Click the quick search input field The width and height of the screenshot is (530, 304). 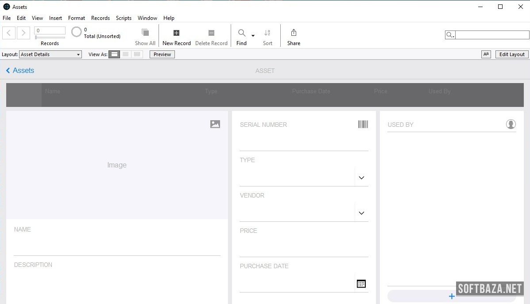pyautogui.click(x=492, y=35)
